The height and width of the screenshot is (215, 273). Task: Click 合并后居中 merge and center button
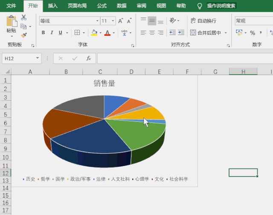click(206, 32)
